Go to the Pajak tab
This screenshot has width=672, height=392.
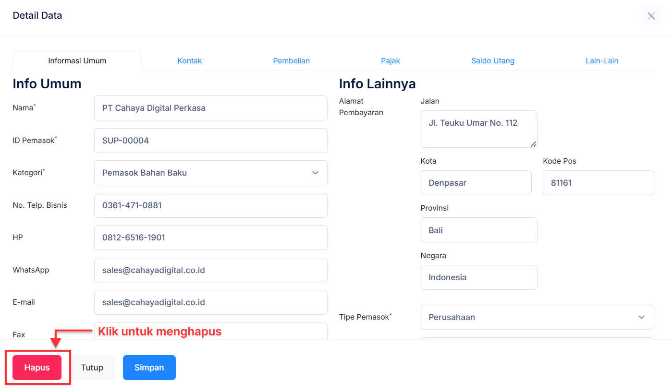click(x=390, y=61)
